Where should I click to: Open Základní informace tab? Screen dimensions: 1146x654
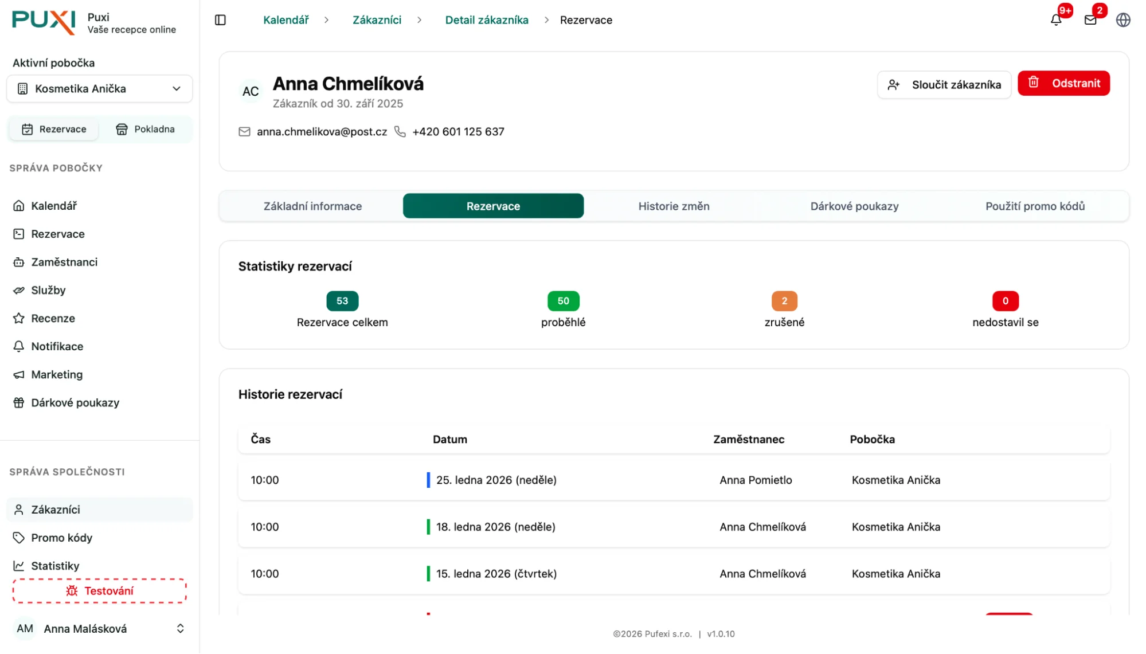[x=312, y=206]
